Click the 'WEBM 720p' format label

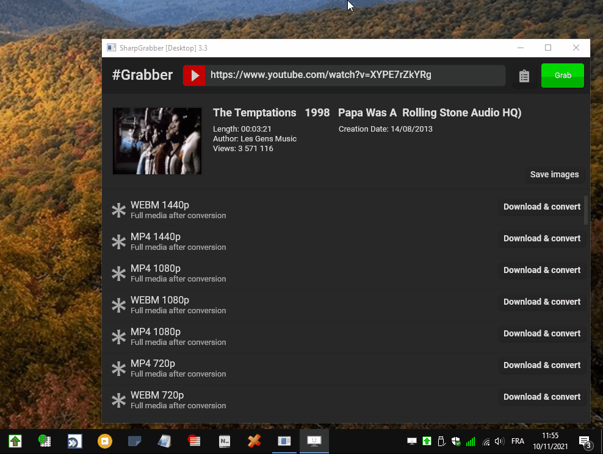coord(157,395)
